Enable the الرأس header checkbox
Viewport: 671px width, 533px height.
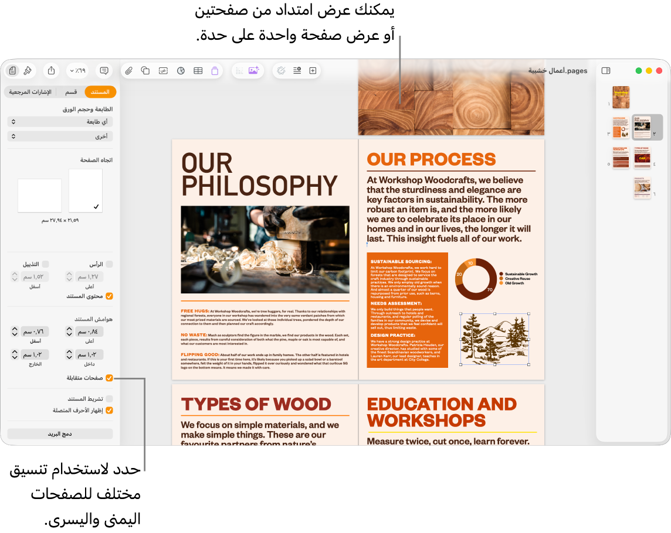tap(110, 264)
